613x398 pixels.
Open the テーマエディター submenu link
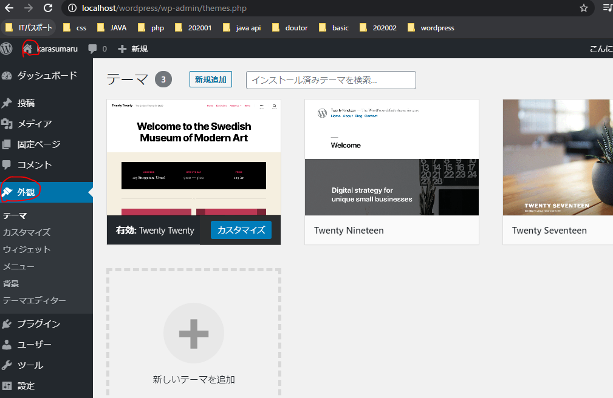[x=35, y=300]
